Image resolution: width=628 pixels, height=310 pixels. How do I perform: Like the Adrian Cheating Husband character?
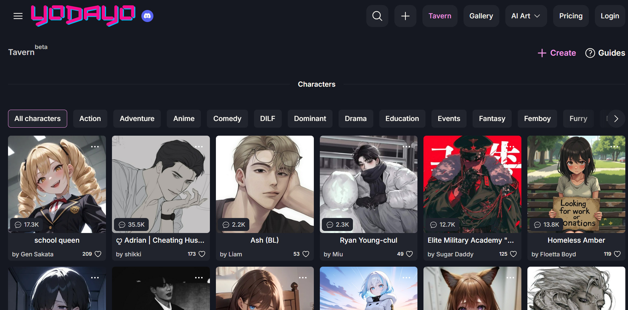pos(202,254)
